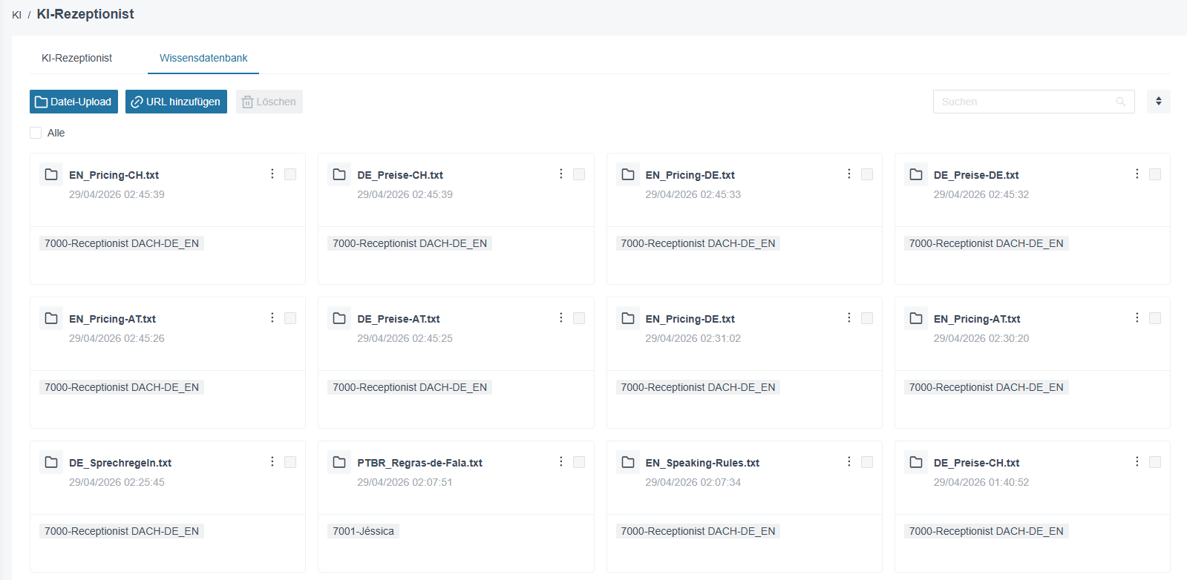1187x580 pixels.
Task: Click receptionist tag on EN_Speaking-Rules.txt card
Action: 698,531
